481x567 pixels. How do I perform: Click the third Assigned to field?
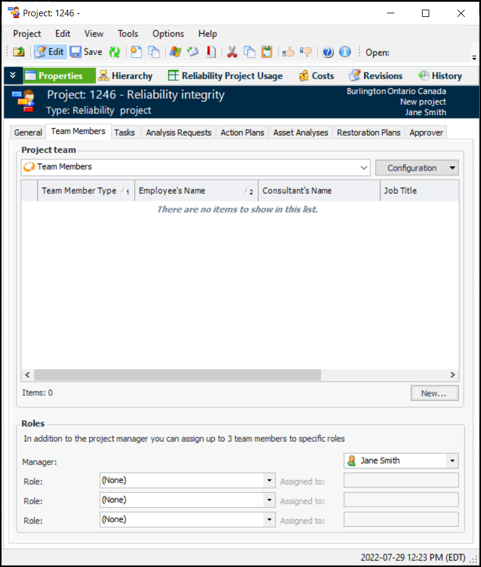coord(401,519)
